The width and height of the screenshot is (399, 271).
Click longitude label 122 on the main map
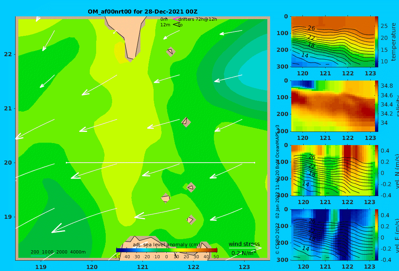[194, 267]
